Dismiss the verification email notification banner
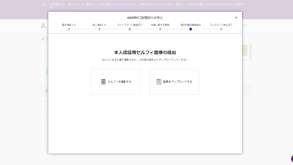 250,4
